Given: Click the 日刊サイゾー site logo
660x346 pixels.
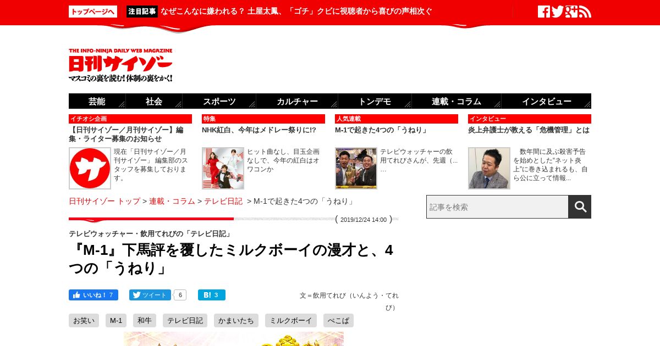Looking at the screenshot, I should pos(121,65).
